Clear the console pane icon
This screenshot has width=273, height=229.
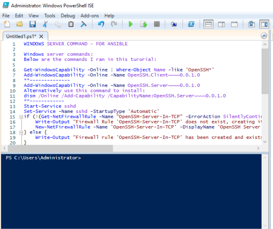83,24
